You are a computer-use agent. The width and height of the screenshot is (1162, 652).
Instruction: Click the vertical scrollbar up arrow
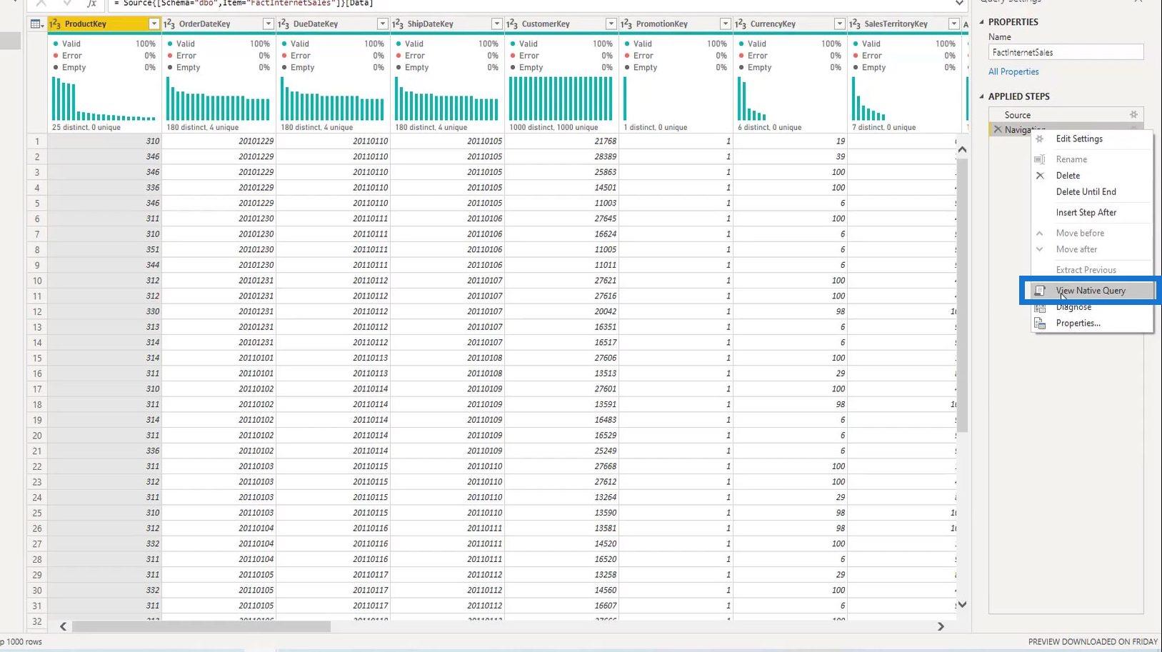pos(962,149)
